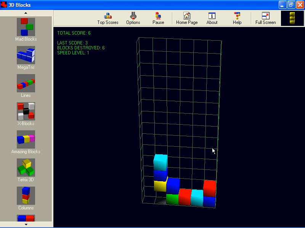Click the Columns label text
The image size is (305, 228).
(x=26, y=207)
